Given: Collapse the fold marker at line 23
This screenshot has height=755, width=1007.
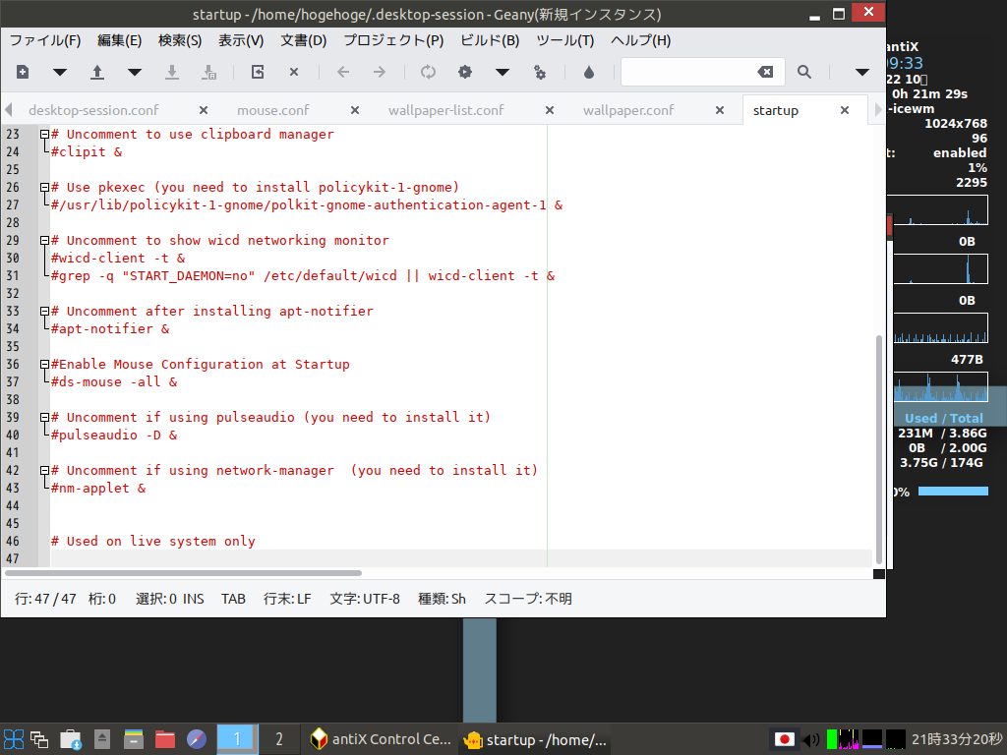Looking at the screenshot, I should point(44,134).
